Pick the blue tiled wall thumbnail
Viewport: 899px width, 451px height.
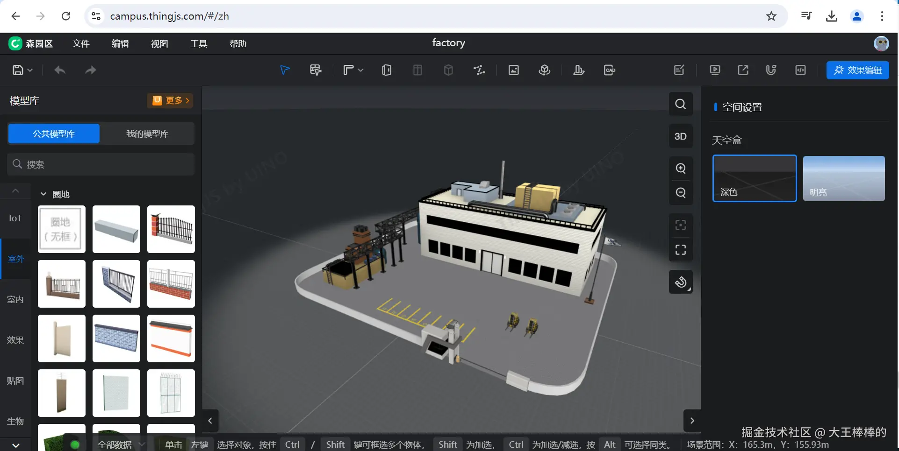tap(116, 338)
